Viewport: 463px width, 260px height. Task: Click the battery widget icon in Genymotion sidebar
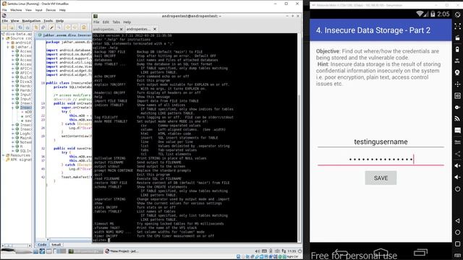pos(457,49)
